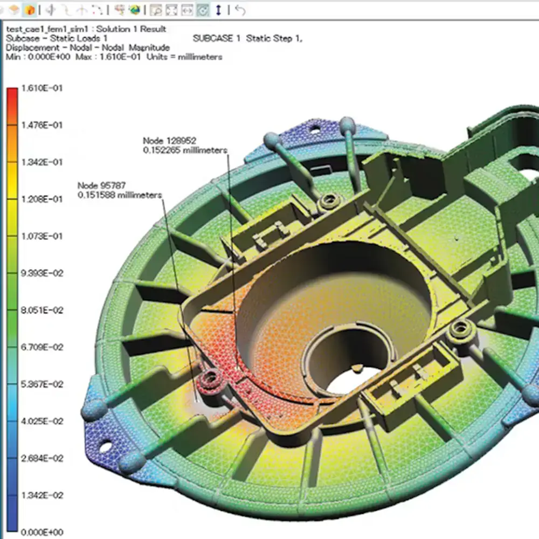Image resolution: width=539 pixels, height=539 pixels.
Task: Click legend value 1.476E-01
Action: tap(42, 125)
